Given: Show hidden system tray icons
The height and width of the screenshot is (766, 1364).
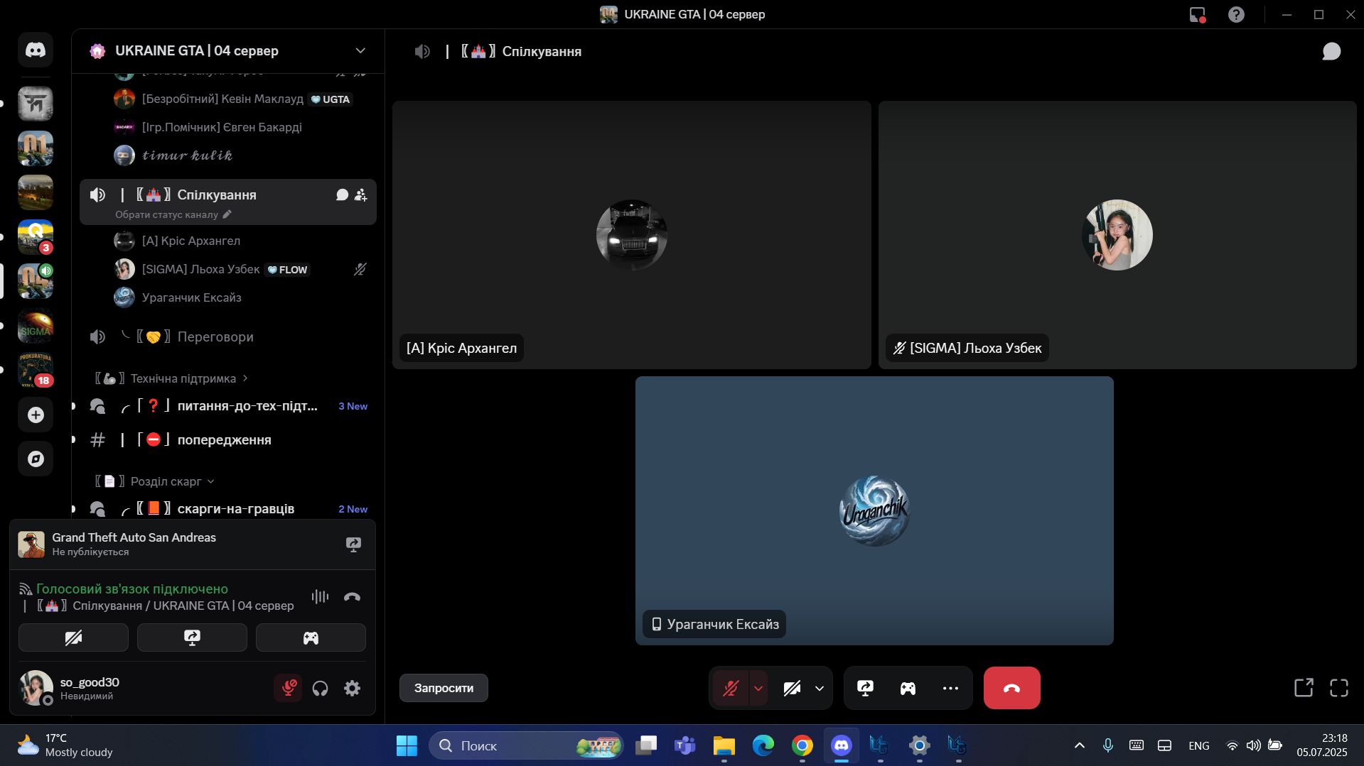Looking at the screenshot, I should coord(1079,745).
